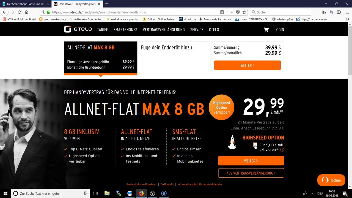
Task: Enable Highspeed Option checkbox
Action: point(255,145)
